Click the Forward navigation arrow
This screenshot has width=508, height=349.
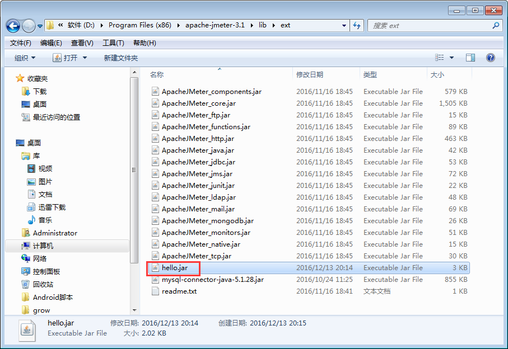[29, 26]
